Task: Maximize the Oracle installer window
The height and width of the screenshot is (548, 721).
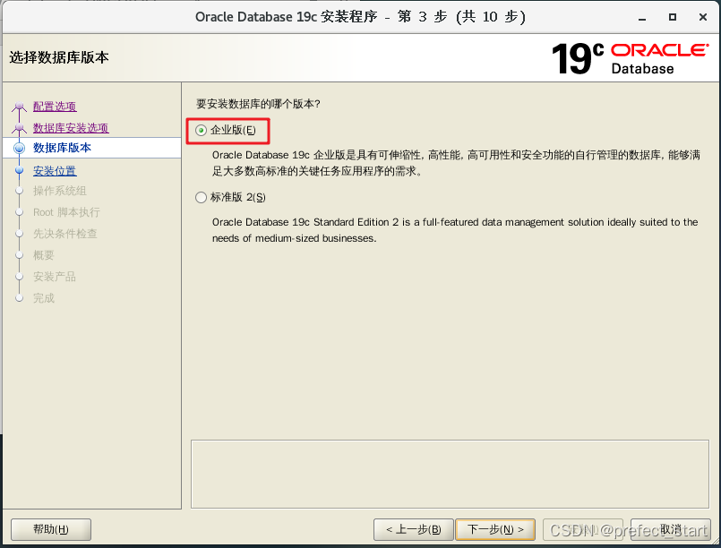Action: click(673, 18)
